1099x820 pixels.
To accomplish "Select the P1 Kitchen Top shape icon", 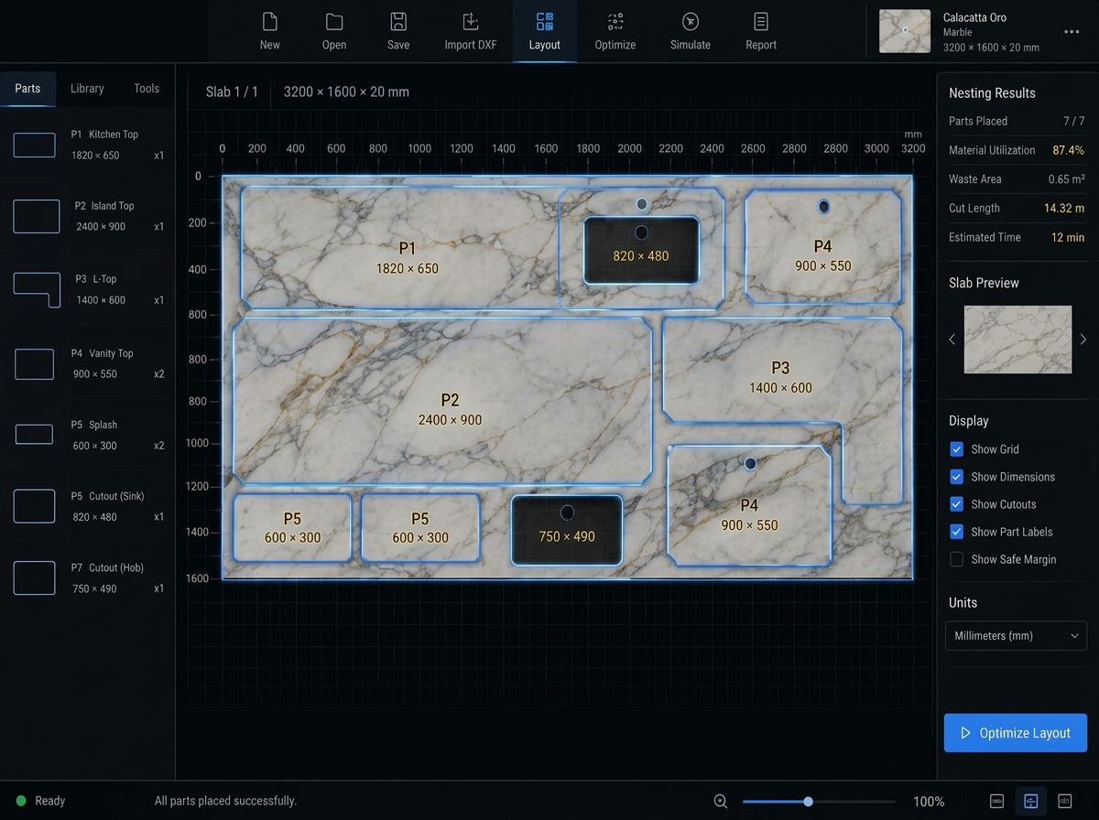I will pyautogui.click(x=35, y=145).
